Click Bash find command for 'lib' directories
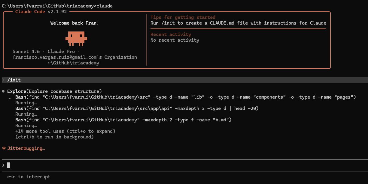The height and width of the screenshot is (184, 368). pyautogui.click(x=185, y=97)
